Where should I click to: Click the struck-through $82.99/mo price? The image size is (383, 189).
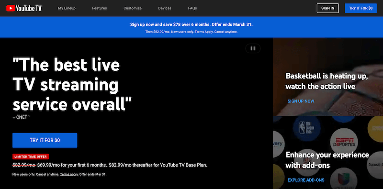[x=24, y=165]
